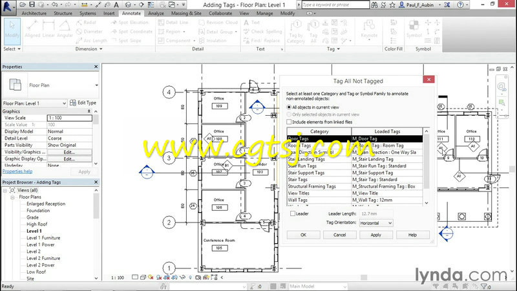Screen dimensions: 517x291
Task: Select All objects in current view radio
Action: click(x=289, y=107)
